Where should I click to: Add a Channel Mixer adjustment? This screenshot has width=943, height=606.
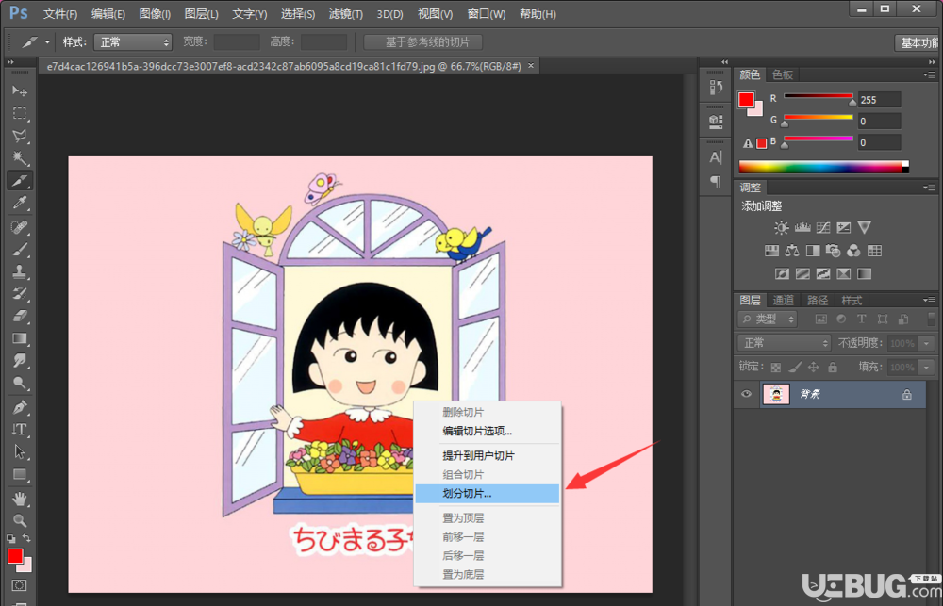(853, 251)
